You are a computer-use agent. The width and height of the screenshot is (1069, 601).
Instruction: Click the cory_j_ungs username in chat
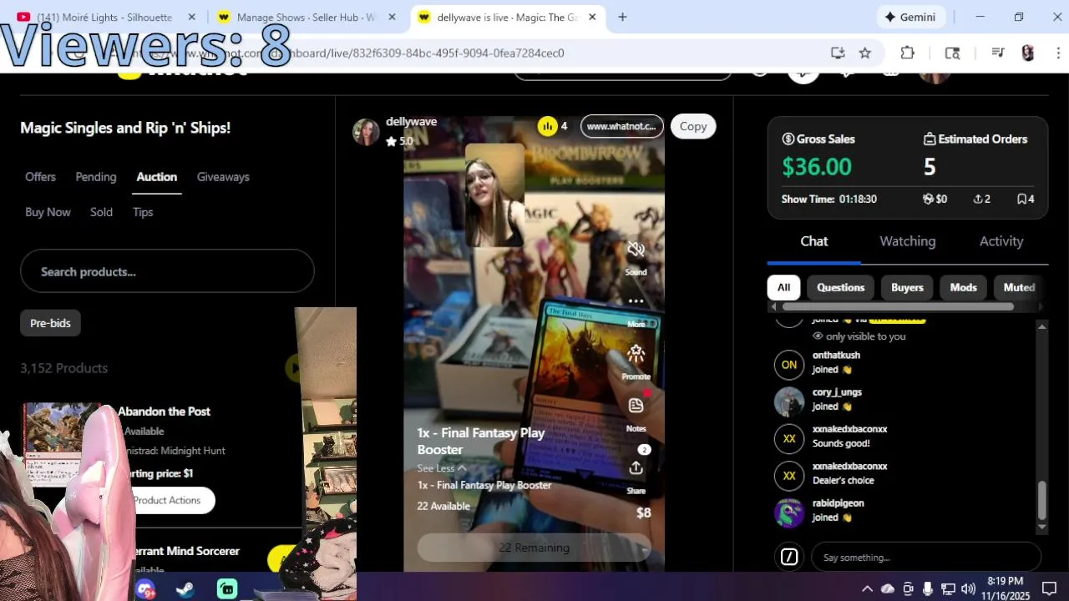click(837, 392)
